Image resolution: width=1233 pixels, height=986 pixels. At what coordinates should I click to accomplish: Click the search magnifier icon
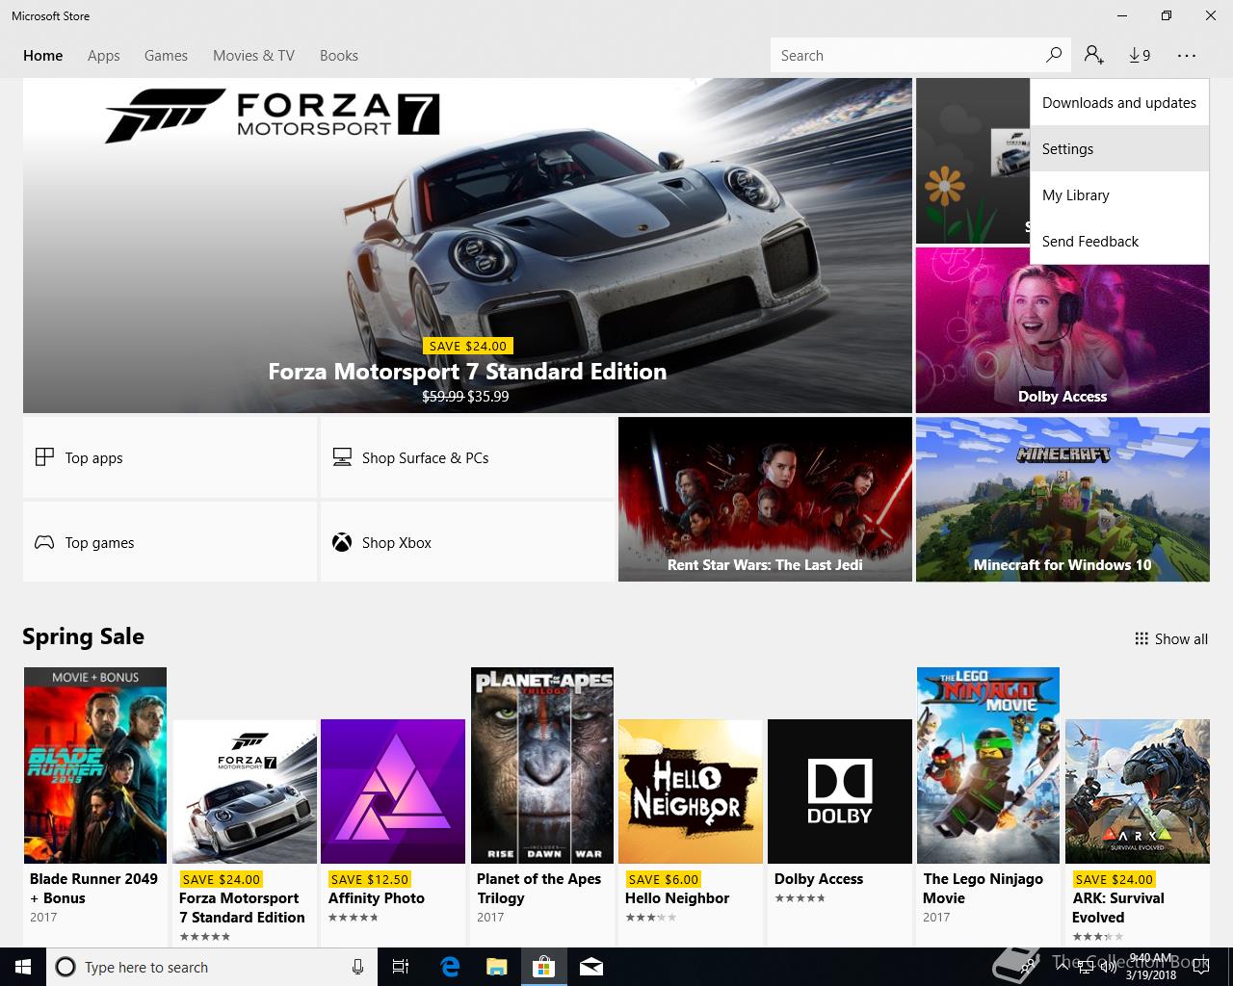[x=1054, y=55]
